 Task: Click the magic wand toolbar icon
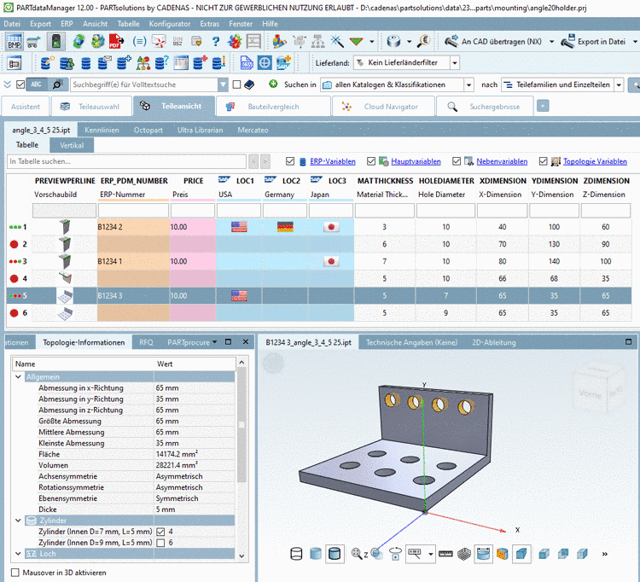point(337,42)
